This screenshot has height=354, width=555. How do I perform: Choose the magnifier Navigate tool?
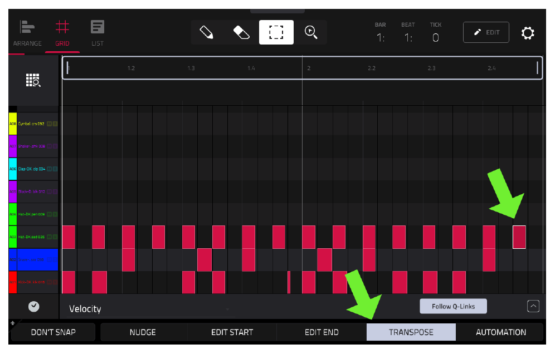[311, 32]
